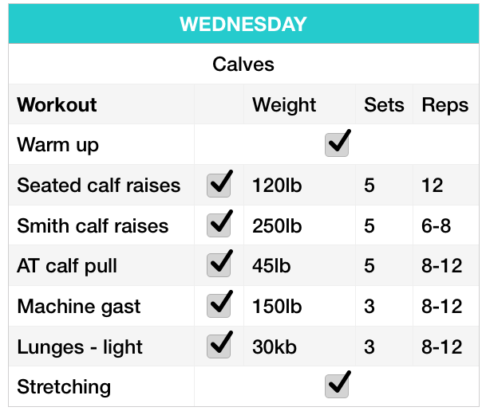
Task: Uncheck the Machine gast checkbox
Action: 218,307
